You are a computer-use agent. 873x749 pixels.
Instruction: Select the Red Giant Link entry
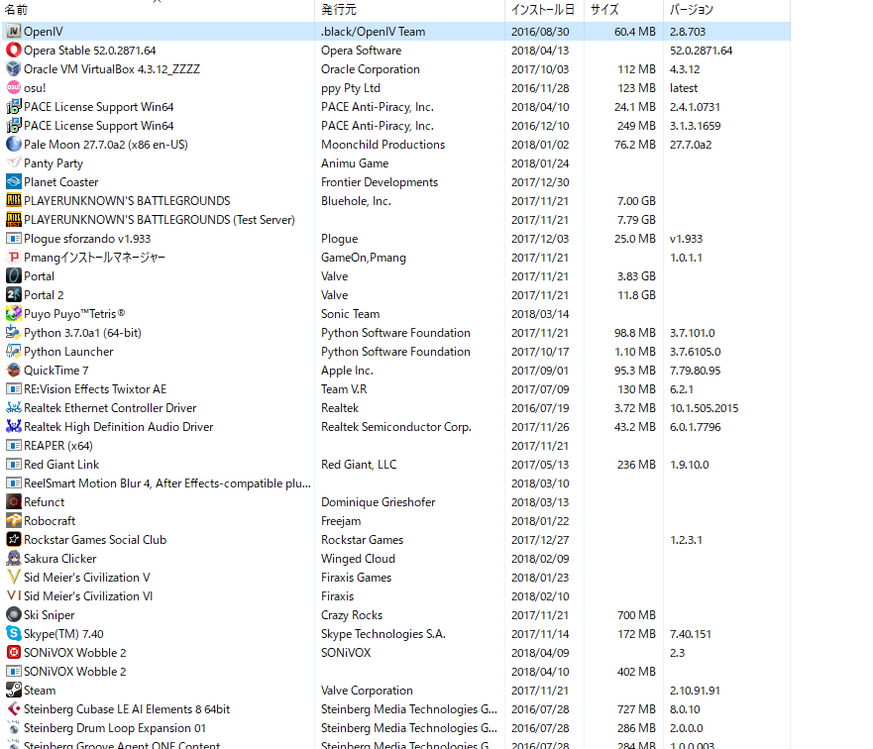click(x=396, y=465)
